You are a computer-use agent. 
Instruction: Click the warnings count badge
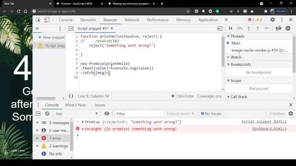pos(259,20)
